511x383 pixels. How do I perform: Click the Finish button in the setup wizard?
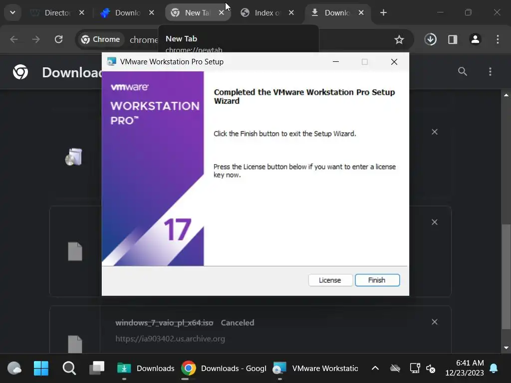377,280
